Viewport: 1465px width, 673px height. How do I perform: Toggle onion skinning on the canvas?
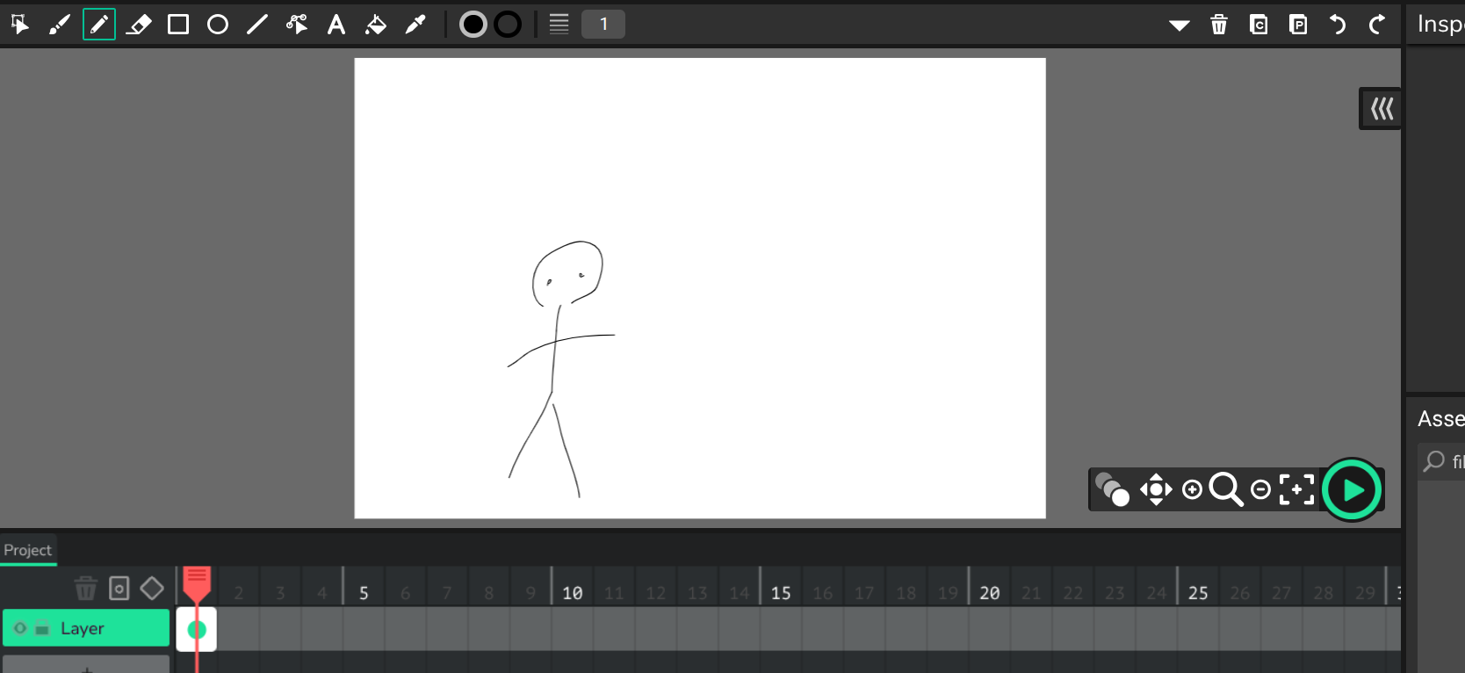tap(1112, 489)
